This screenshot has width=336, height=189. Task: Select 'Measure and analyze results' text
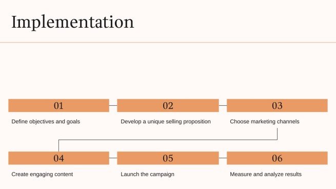pyautogui.click(x=266, y=174)
